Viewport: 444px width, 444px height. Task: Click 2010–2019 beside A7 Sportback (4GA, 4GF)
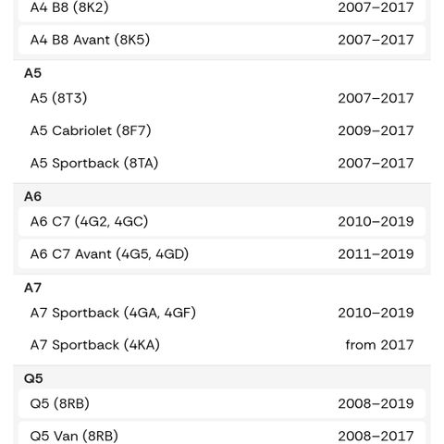point(376,313)
